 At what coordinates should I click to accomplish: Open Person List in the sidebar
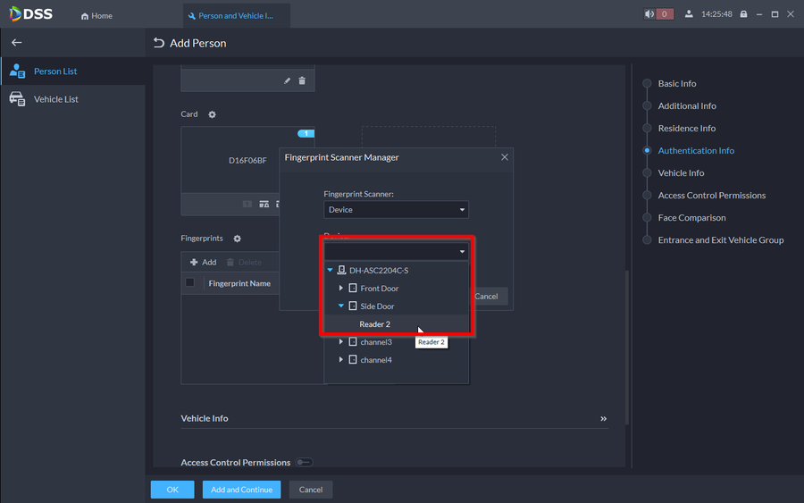click(73, 71)
